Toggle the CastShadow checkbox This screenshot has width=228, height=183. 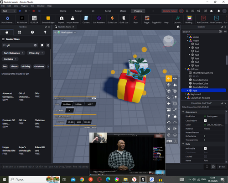[205, 121]
